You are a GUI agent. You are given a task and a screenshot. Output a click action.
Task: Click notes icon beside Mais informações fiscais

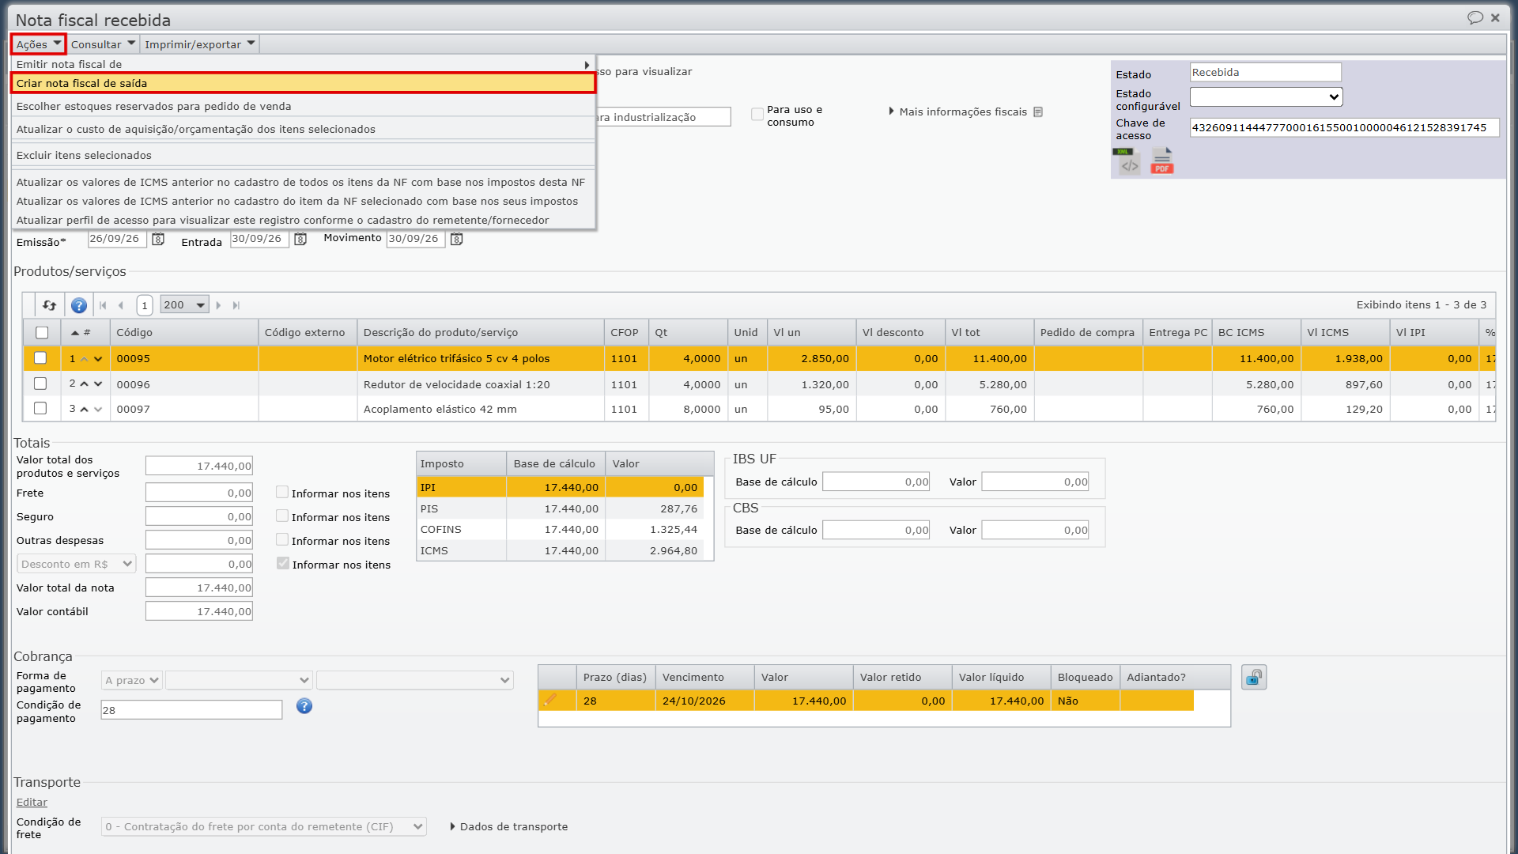[1038, 112]
